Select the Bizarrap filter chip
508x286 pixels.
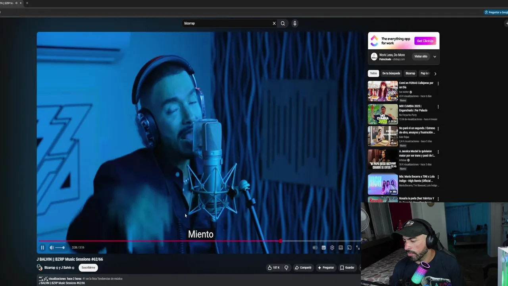tap(410, 73)
